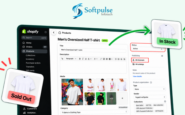Image resolution: width=185 pixels, height=115 pixels.
Task: Click the sidebar Search field
Action: tap(34, 38)
